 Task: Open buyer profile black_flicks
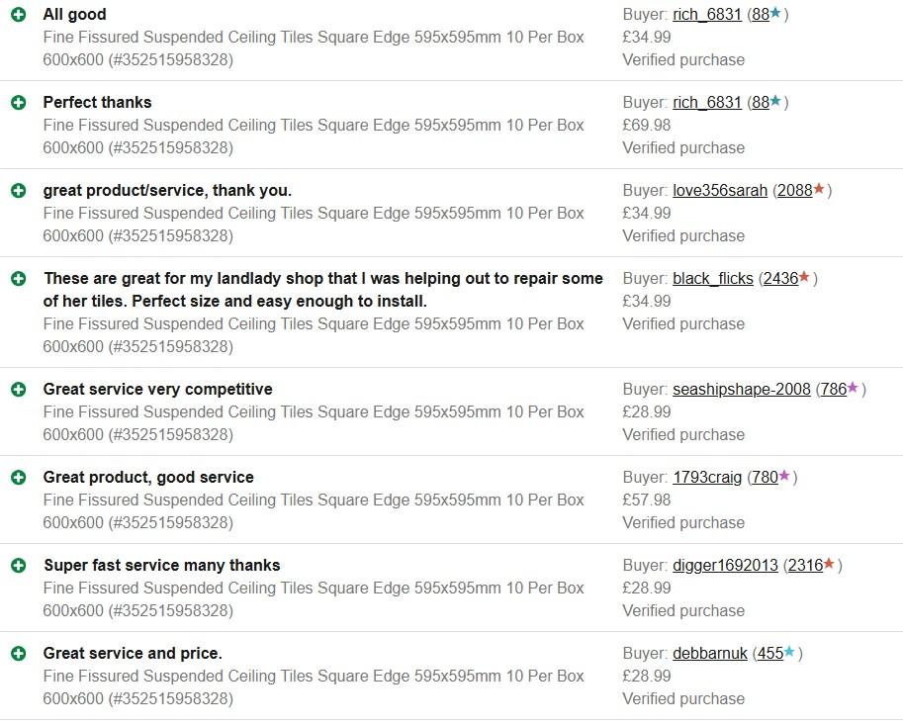(x=713, y=279)
